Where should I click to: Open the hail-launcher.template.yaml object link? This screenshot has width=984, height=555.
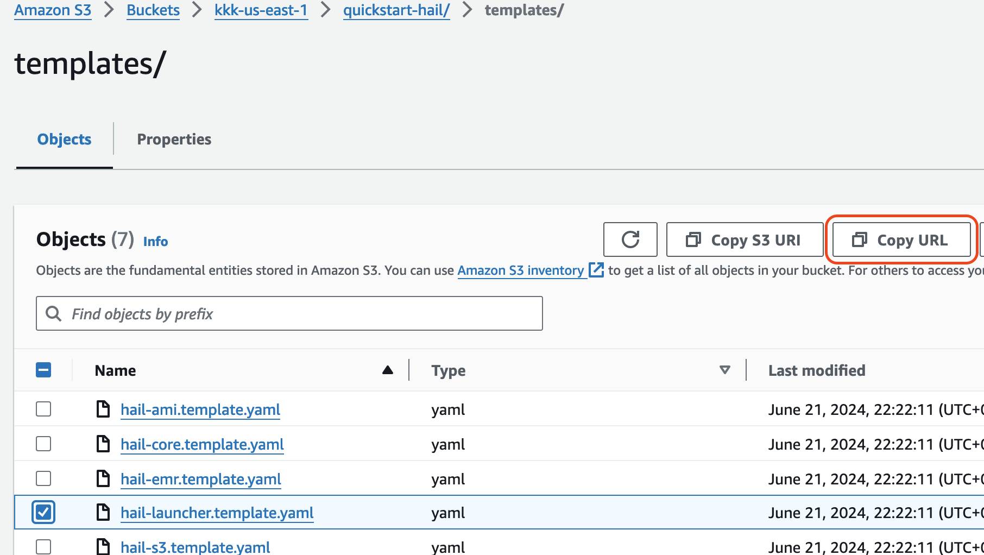pos(217,512)
